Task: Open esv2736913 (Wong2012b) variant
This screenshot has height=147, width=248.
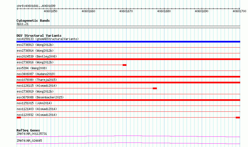Action: [x=35, y=45]
